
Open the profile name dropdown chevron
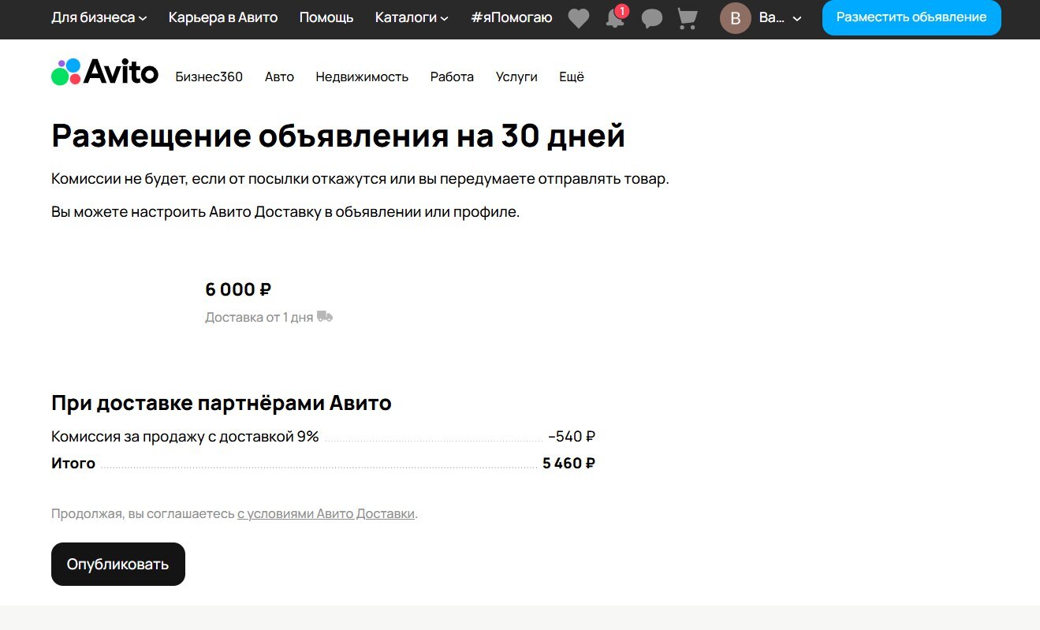pos(797,18)
